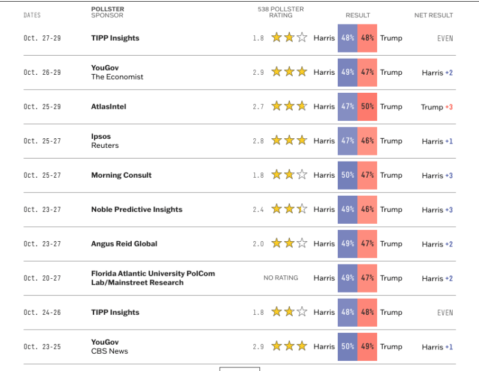Screen dimensions: 479x371
Task: Click Angus Reid Global's star rating
Action: click(289, 244)
